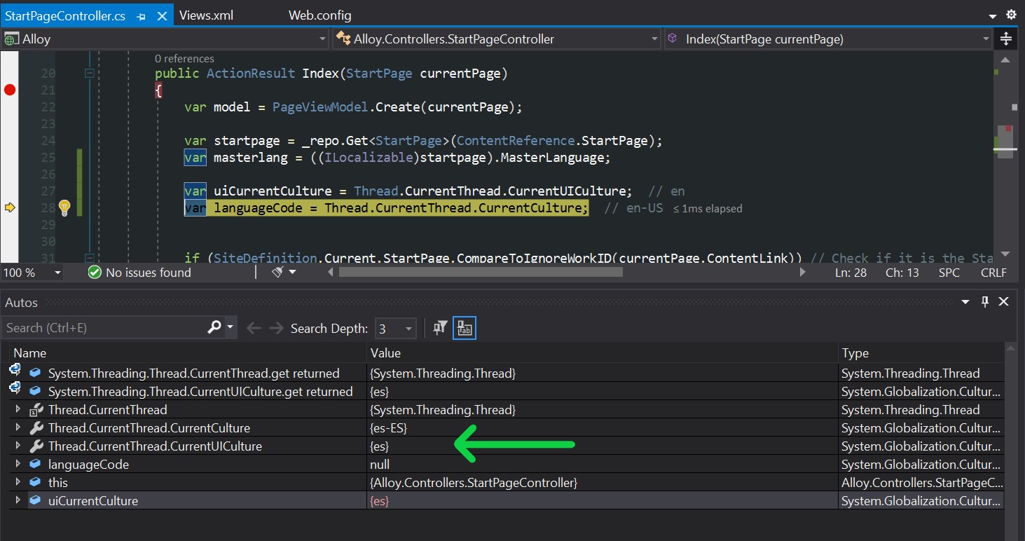This screenshot has width=1025, height=541.
Task: Navigate back in Autos search results
Action: tap(253, 328)
